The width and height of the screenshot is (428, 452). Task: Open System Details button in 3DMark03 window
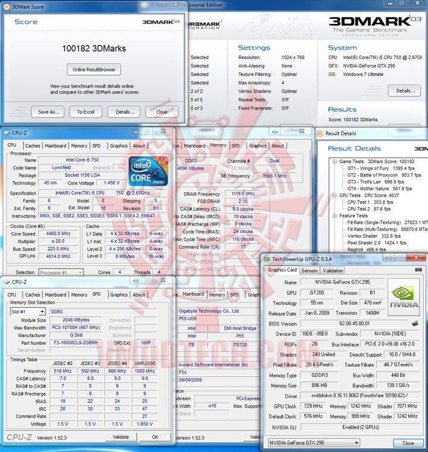(x=404, y=91)
